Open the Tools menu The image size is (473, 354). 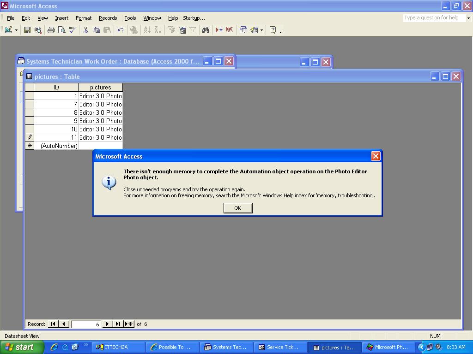(130, 18)
